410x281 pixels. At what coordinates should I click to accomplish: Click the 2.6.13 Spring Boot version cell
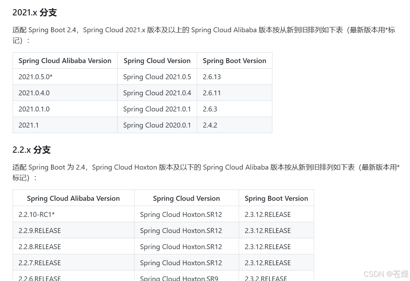[x=211, y=76]
